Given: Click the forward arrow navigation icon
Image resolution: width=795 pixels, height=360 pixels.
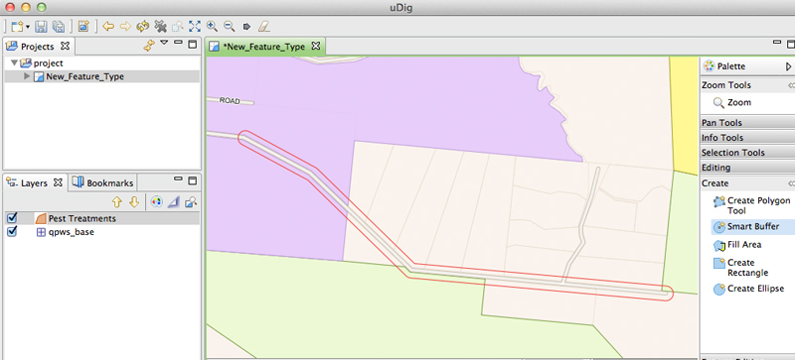Looking at the screenshot, I should (125, 27).
